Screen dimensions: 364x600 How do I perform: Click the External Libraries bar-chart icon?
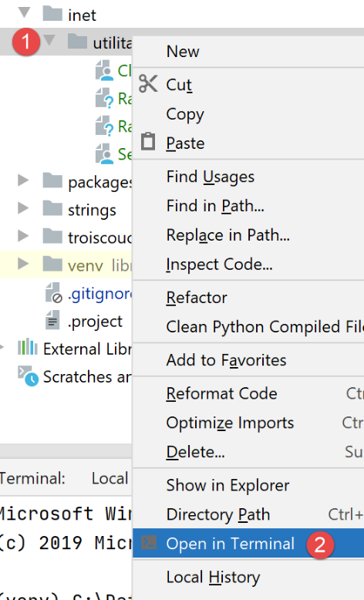[x=28, y=347]
